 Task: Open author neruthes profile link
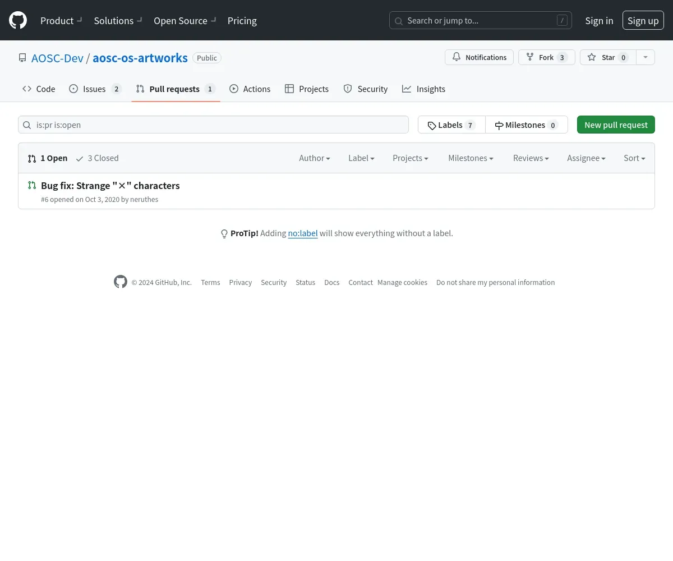(144, 200)
